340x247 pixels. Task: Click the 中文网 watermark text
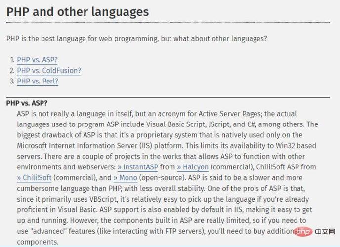[x=325, y=232]
